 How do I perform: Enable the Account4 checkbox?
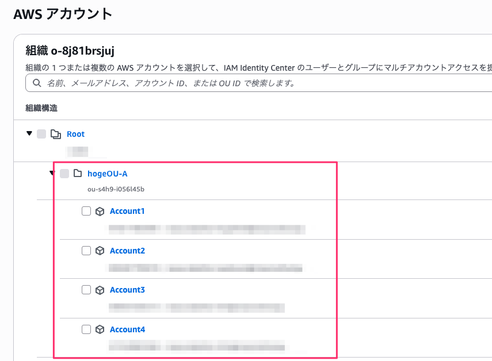[86, 329]
